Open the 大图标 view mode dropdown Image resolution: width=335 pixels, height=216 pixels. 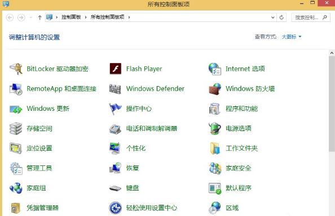292,37
